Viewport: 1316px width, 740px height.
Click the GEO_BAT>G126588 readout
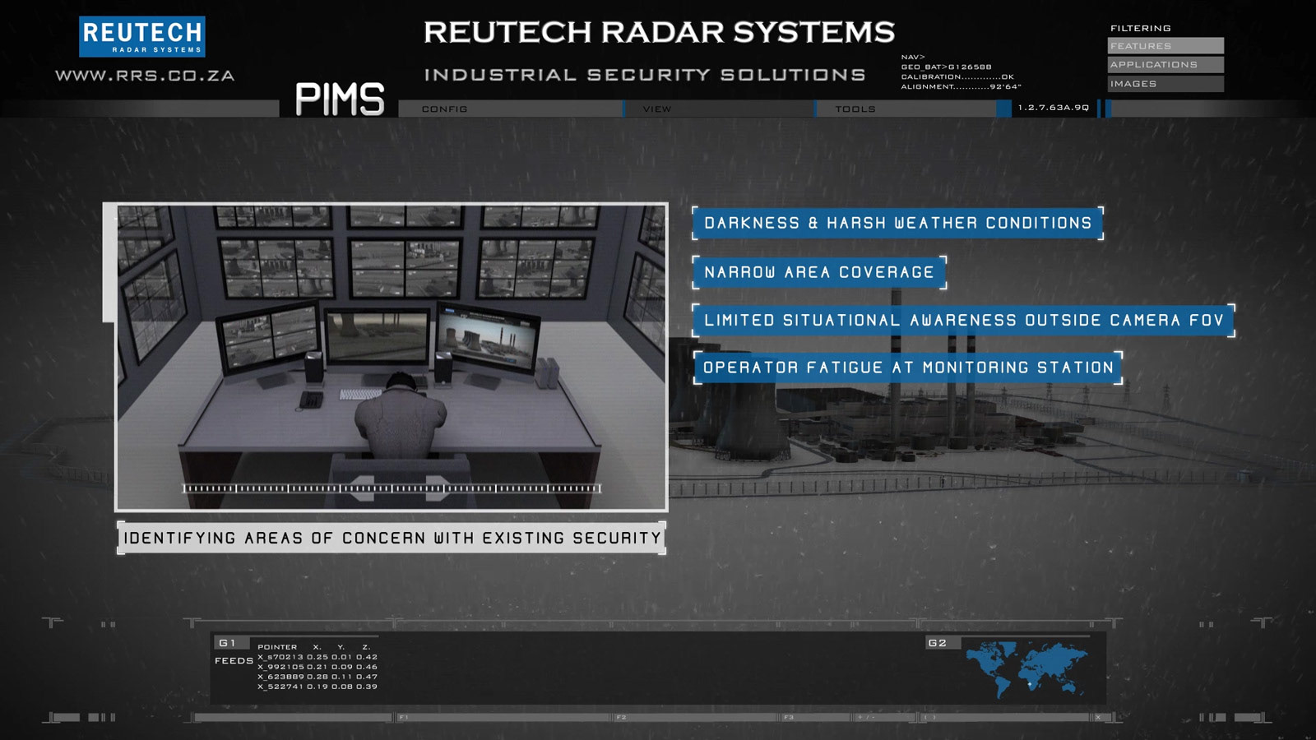click(946, 67)
